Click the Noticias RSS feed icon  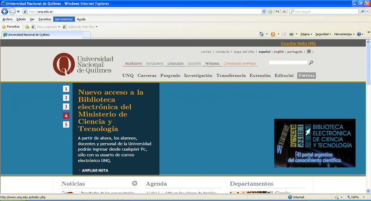(134, 183)
